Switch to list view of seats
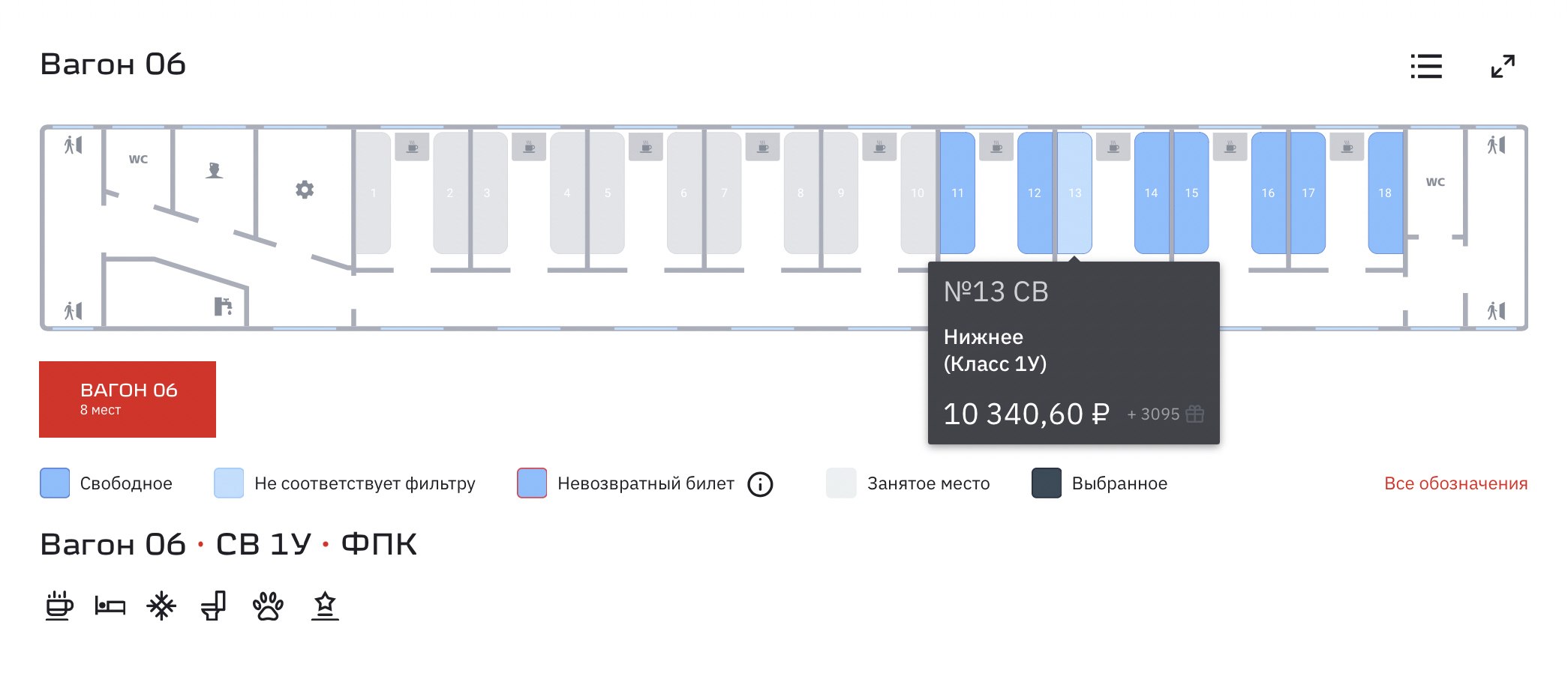 pos(1425,66)
